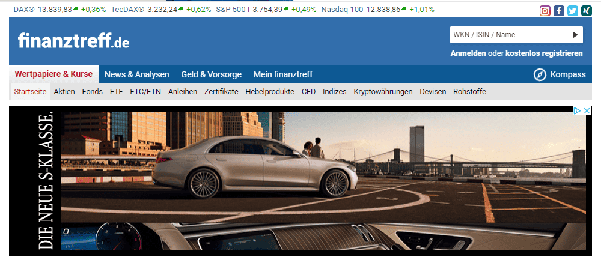
Task: Open the Instagram social icon
Action: tap(545, 11)
